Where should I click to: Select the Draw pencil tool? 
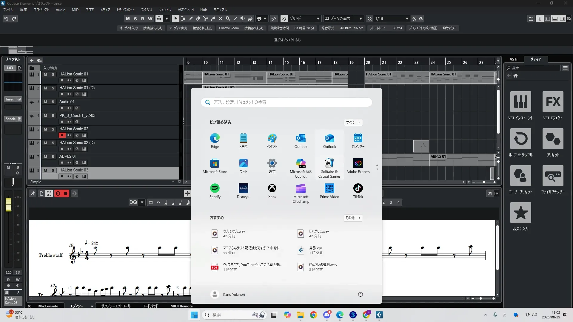point(190,18)
